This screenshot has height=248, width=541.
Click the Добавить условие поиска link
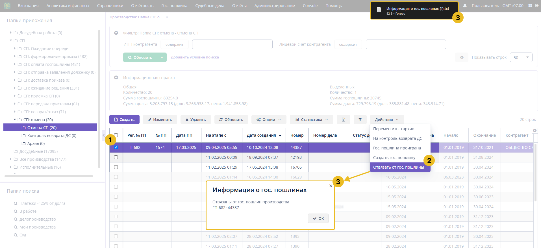pos(195,57)
